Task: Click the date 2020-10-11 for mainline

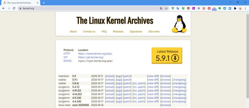Action: pyautogui.click(x=97, y=76)
